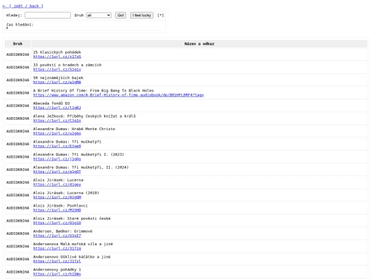Click the I feel lucky button
The height and width of the screenshot is (279, 372).
click(x=142, y=15)
